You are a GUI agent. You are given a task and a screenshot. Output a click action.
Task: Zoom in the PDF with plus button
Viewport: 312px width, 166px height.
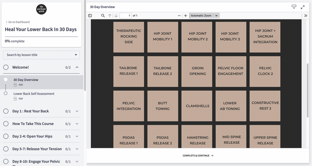185,16
